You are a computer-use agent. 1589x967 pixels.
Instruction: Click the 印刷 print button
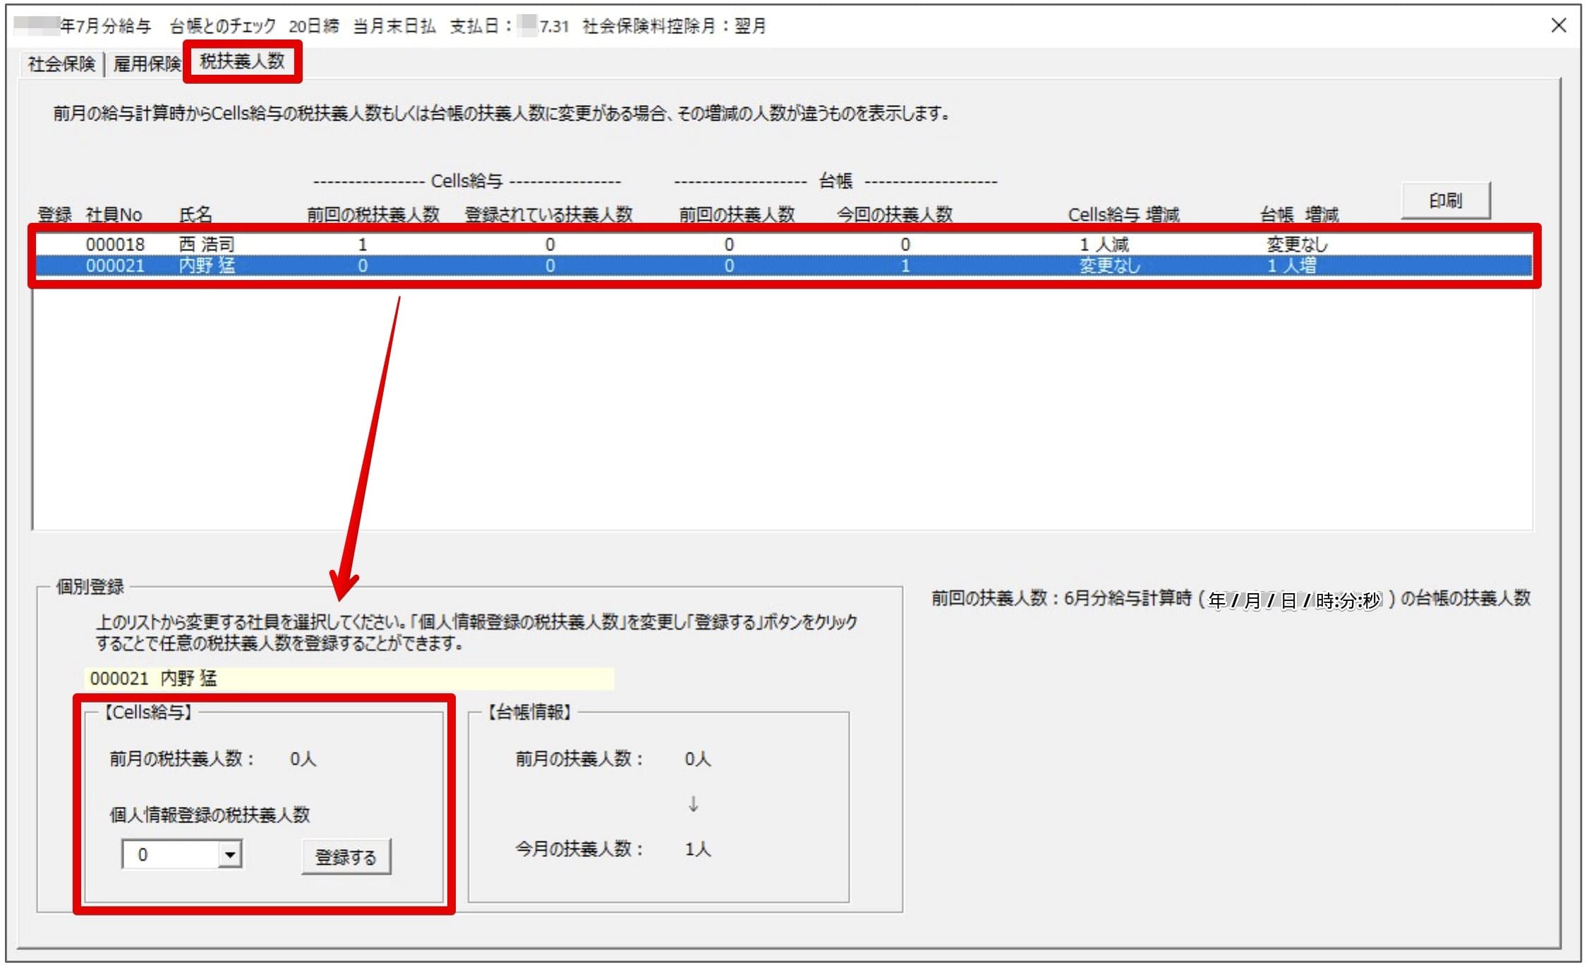[x=1445, y=201]
